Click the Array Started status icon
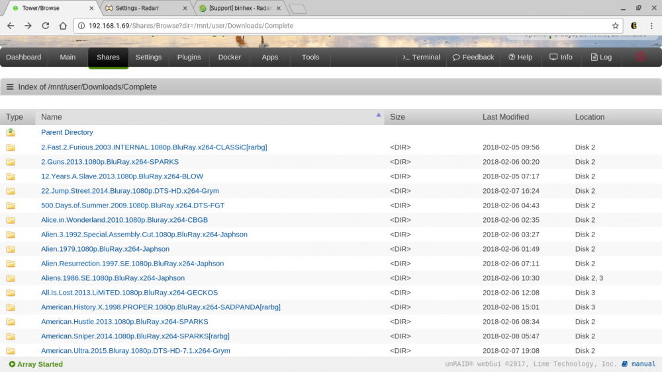Screen dimensions: 662x372 point(12,364)
